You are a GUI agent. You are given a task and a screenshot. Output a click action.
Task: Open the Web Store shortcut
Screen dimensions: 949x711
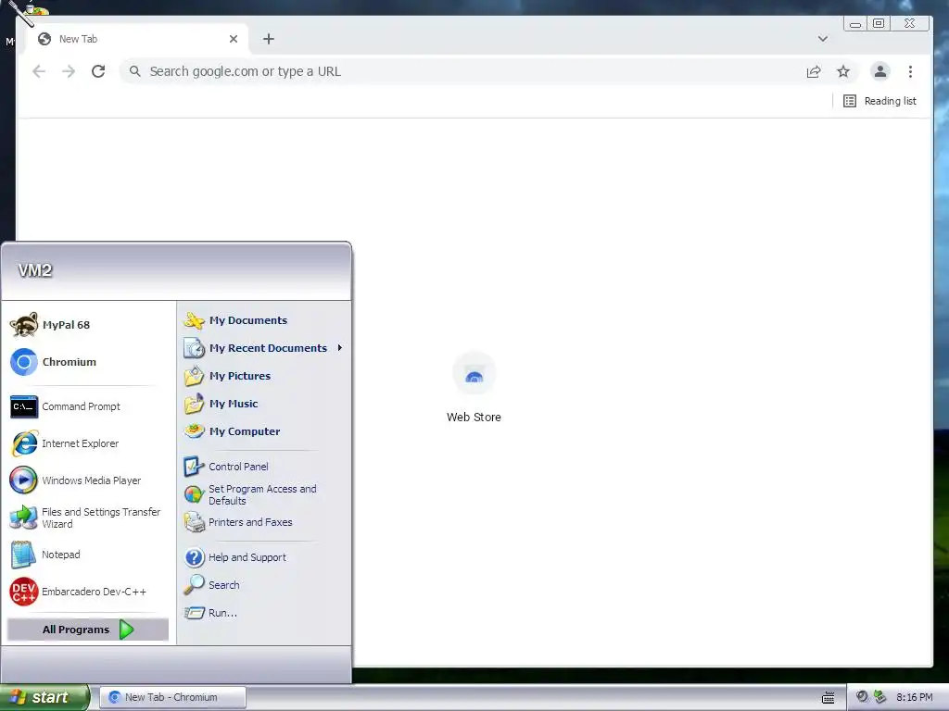(x=474, y=388)
